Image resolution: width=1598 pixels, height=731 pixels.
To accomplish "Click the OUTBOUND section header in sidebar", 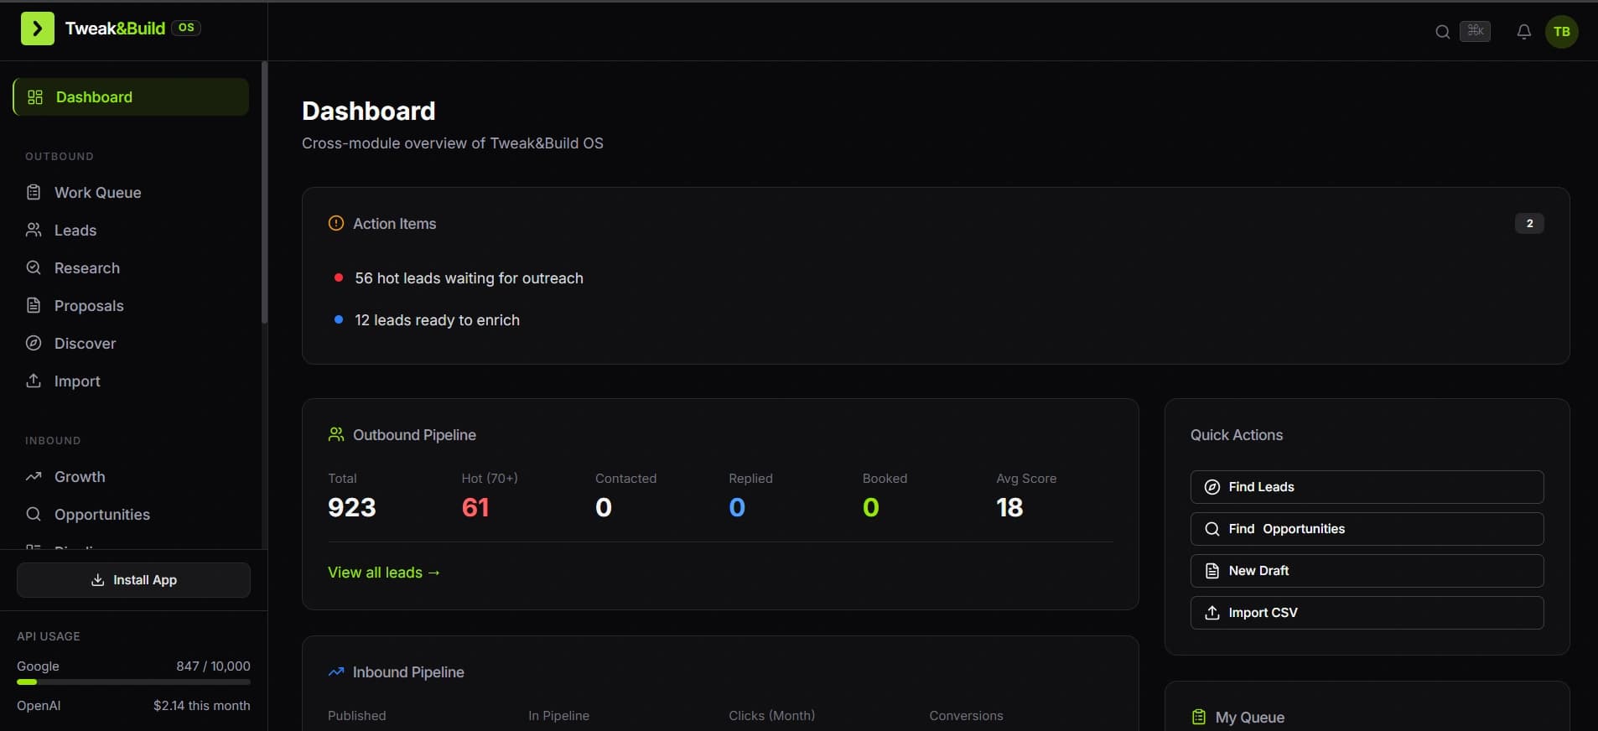I will [x=60, y=157].
